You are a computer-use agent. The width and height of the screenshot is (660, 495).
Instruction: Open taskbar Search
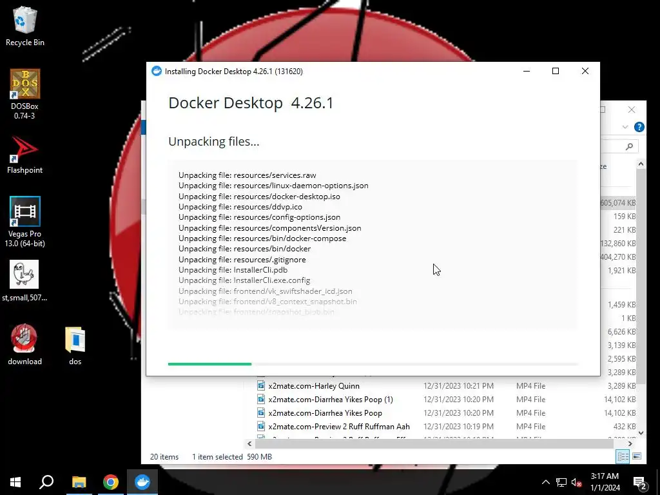[46, 482]
